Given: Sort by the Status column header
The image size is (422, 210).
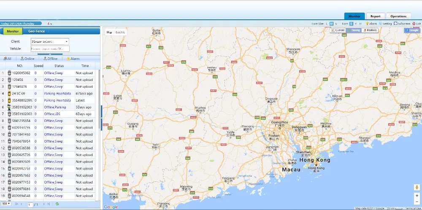Looking at the screenshot, I should 59,66.
